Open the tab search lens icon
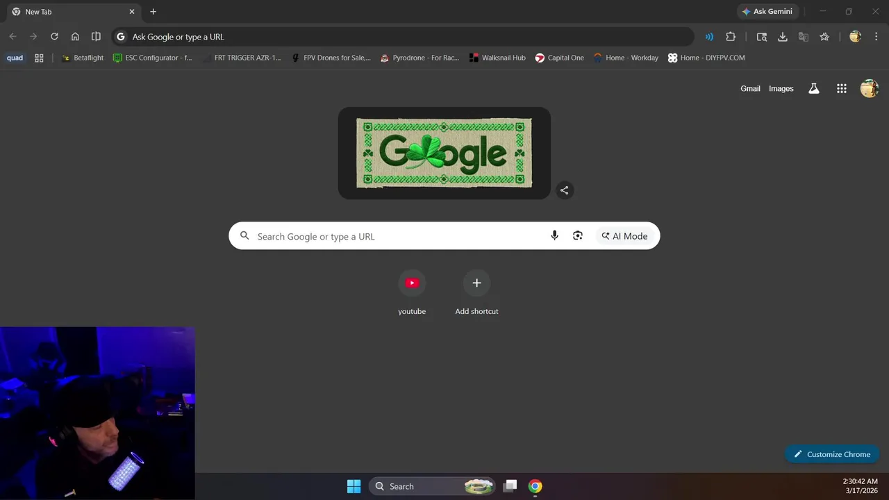This screenshot has width=889, height=500. (762, 37)
